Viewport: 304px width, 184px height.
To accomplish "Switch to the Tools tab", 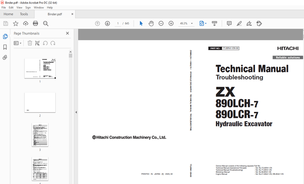I will pos(24,14).
